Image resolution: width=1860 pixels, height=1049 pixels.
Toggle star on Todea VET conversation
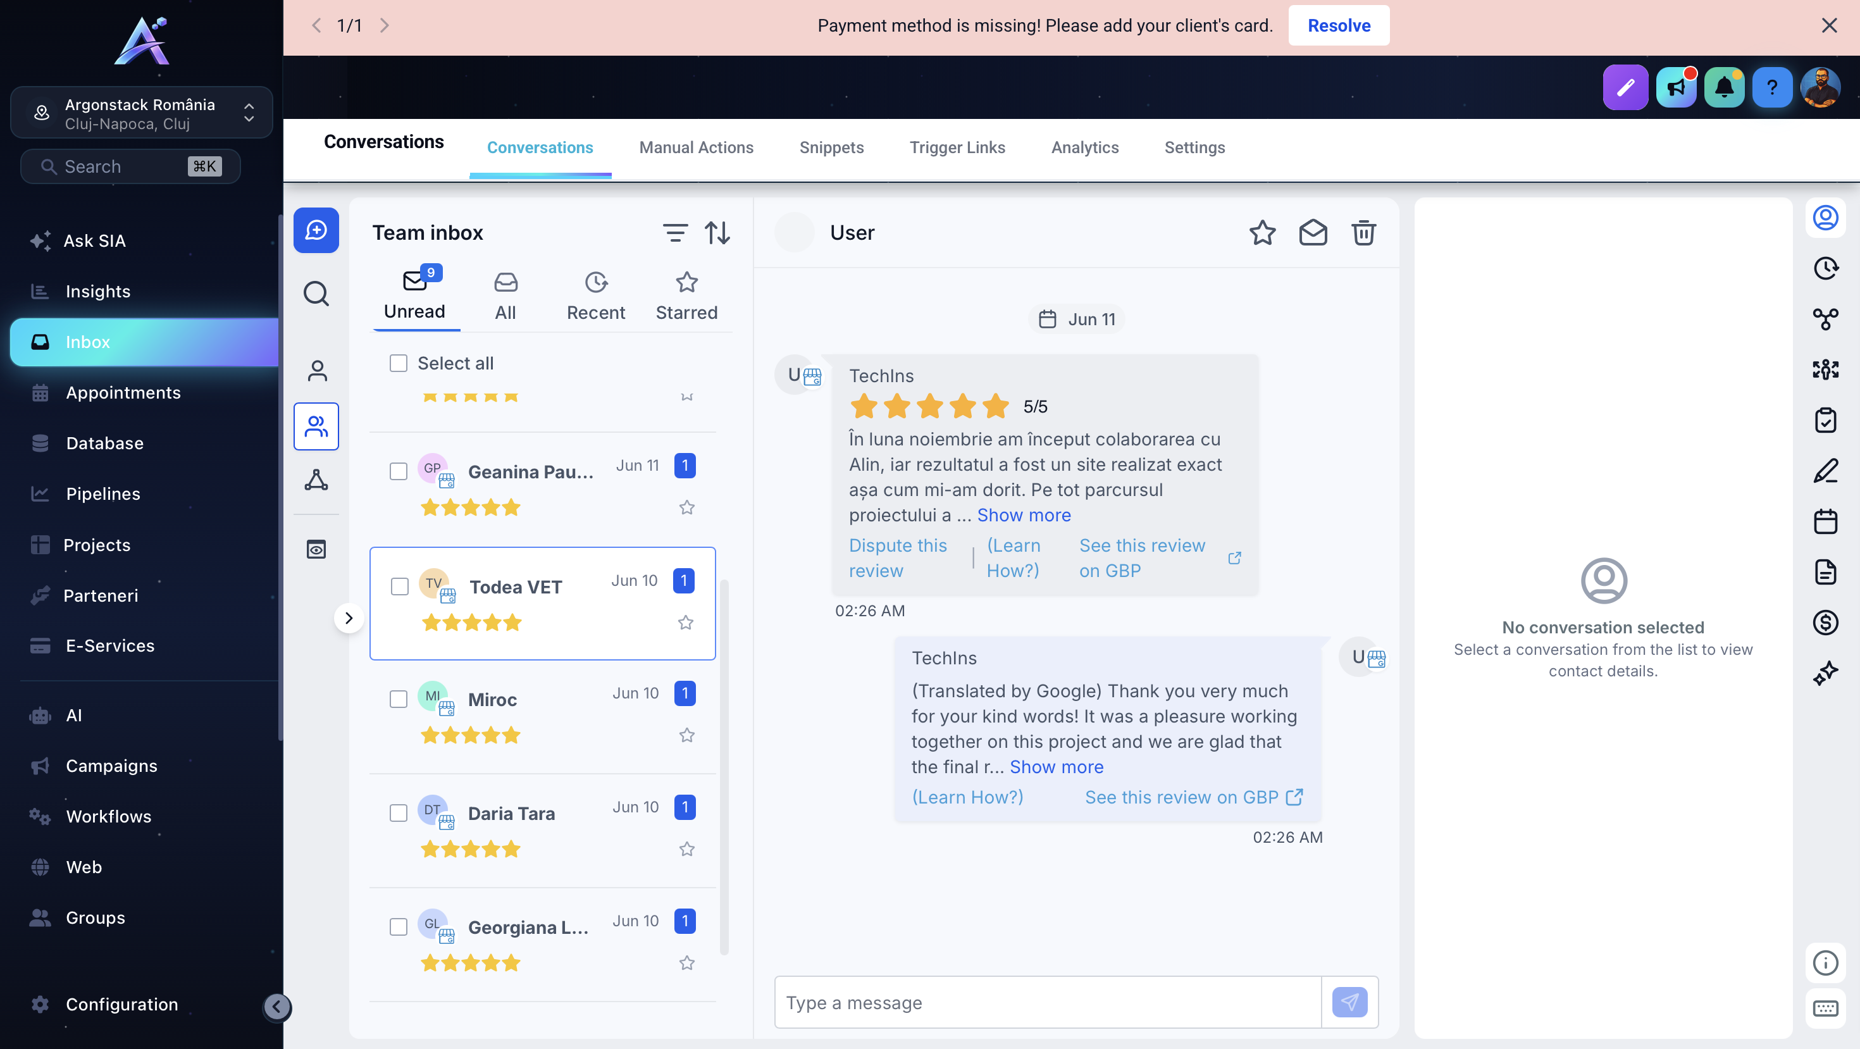click(685, 623)
